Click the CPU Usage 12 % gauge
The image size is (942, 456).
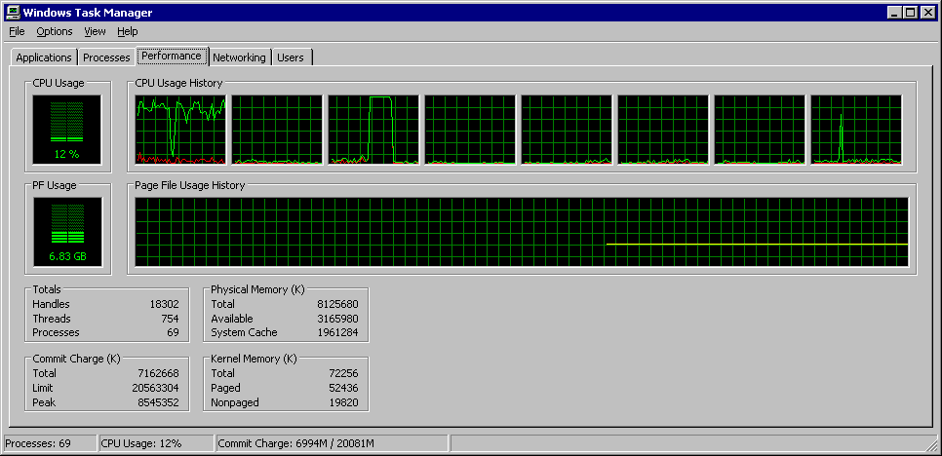point(66,129)
